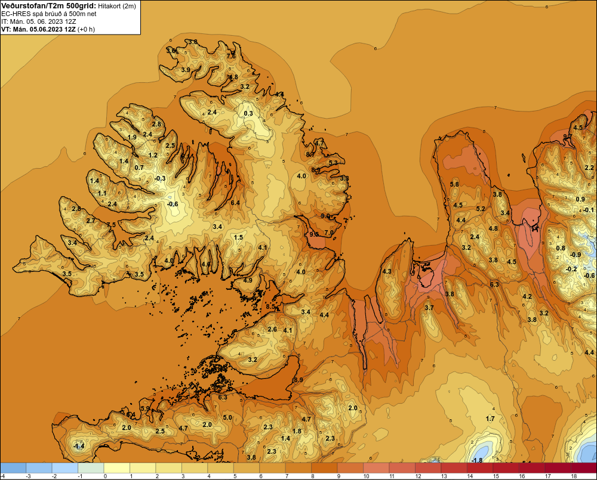Click the legend swatch between 17 and 18
The width and height of the screenshot is (597, 480).
point(558,468)
